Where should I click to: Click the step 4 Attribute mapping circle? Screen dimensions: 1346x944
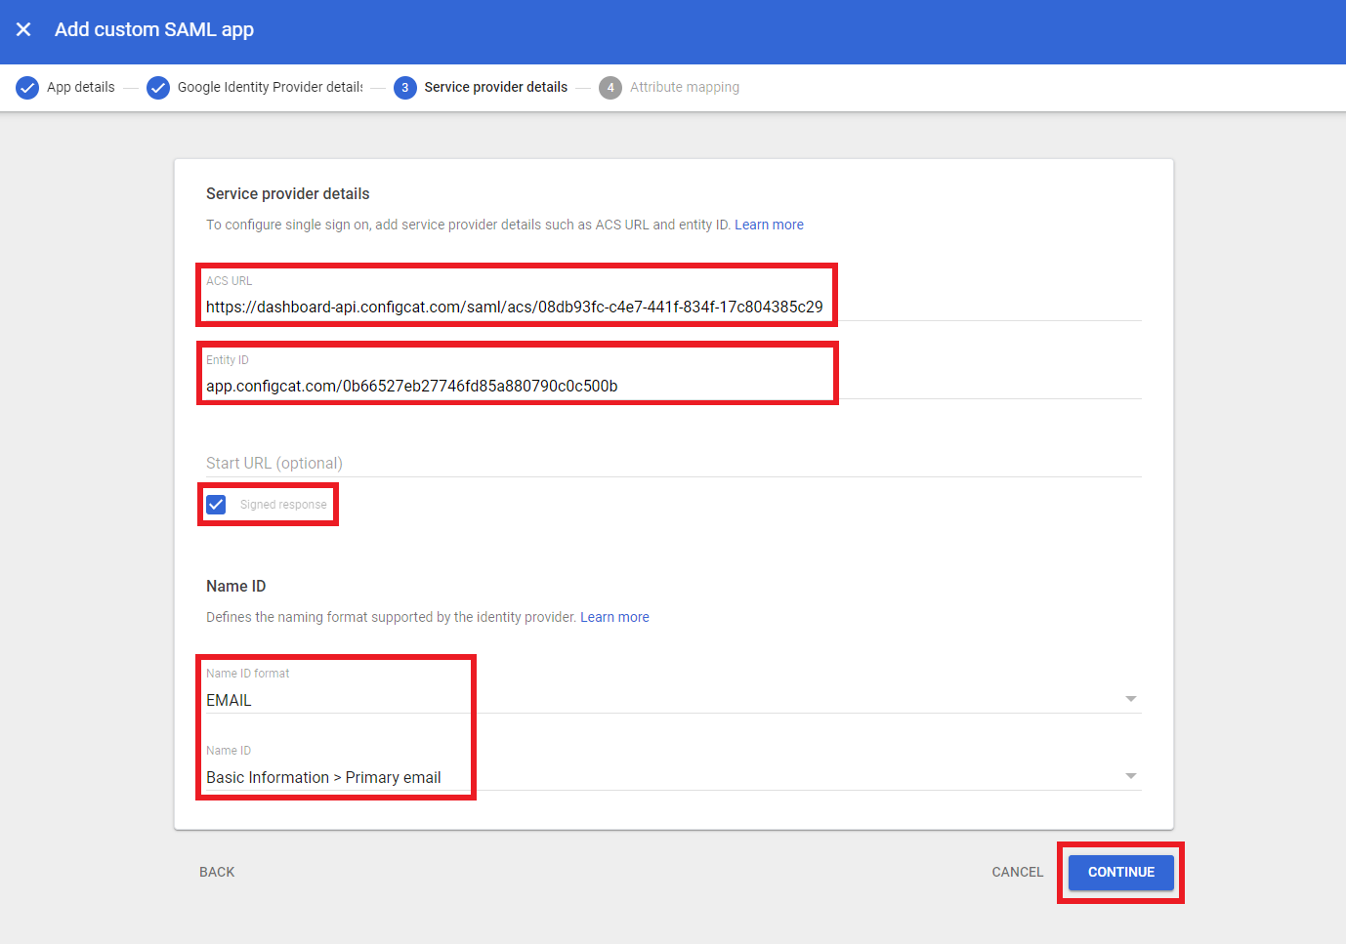pos(610,87)
